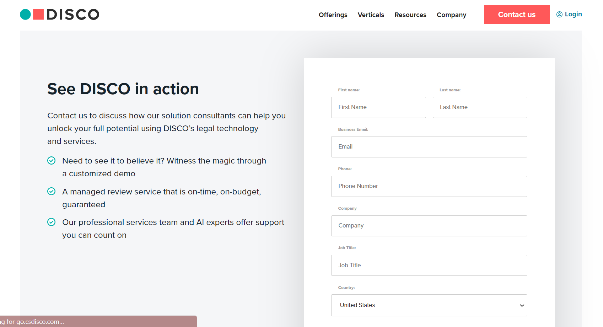Click the 'Job Title:' field label

(x=347, y=248)
